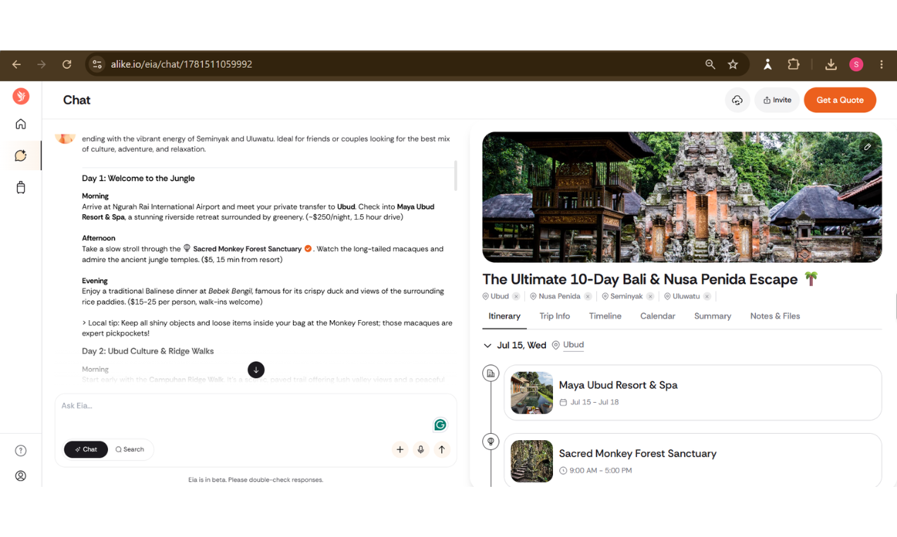Click the Grammarly icon in the input
The width and height of the screenshot is (897, 537).
tap(440, 425)
